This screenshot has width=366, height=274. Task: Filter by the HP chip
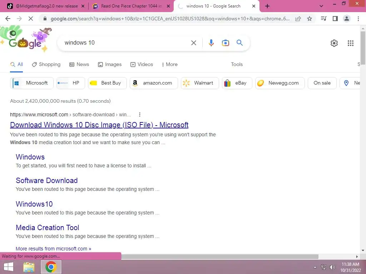click(x=70, y=83)
